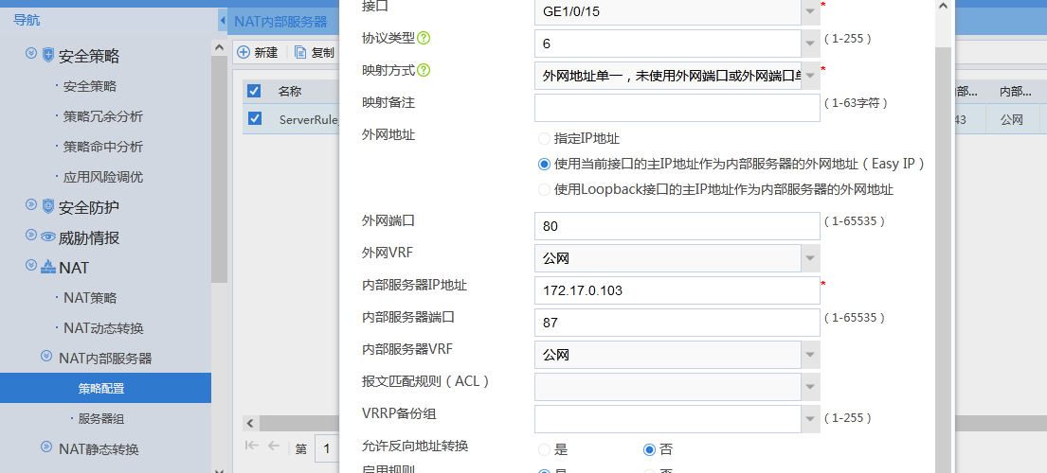1047x473 pixels.
Task: Click the 外网端口 field with 80
Action: coord(677,226)
